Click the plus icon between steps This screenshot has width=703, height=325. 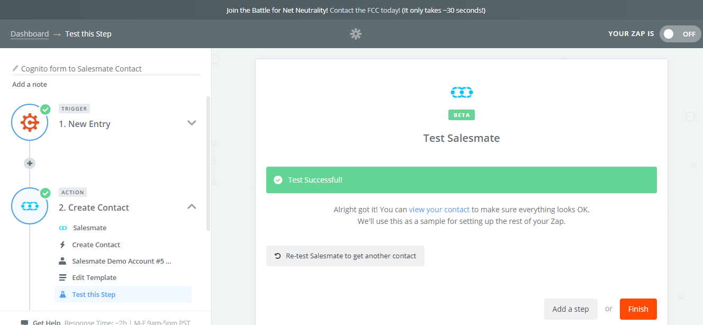pos(30,164)
